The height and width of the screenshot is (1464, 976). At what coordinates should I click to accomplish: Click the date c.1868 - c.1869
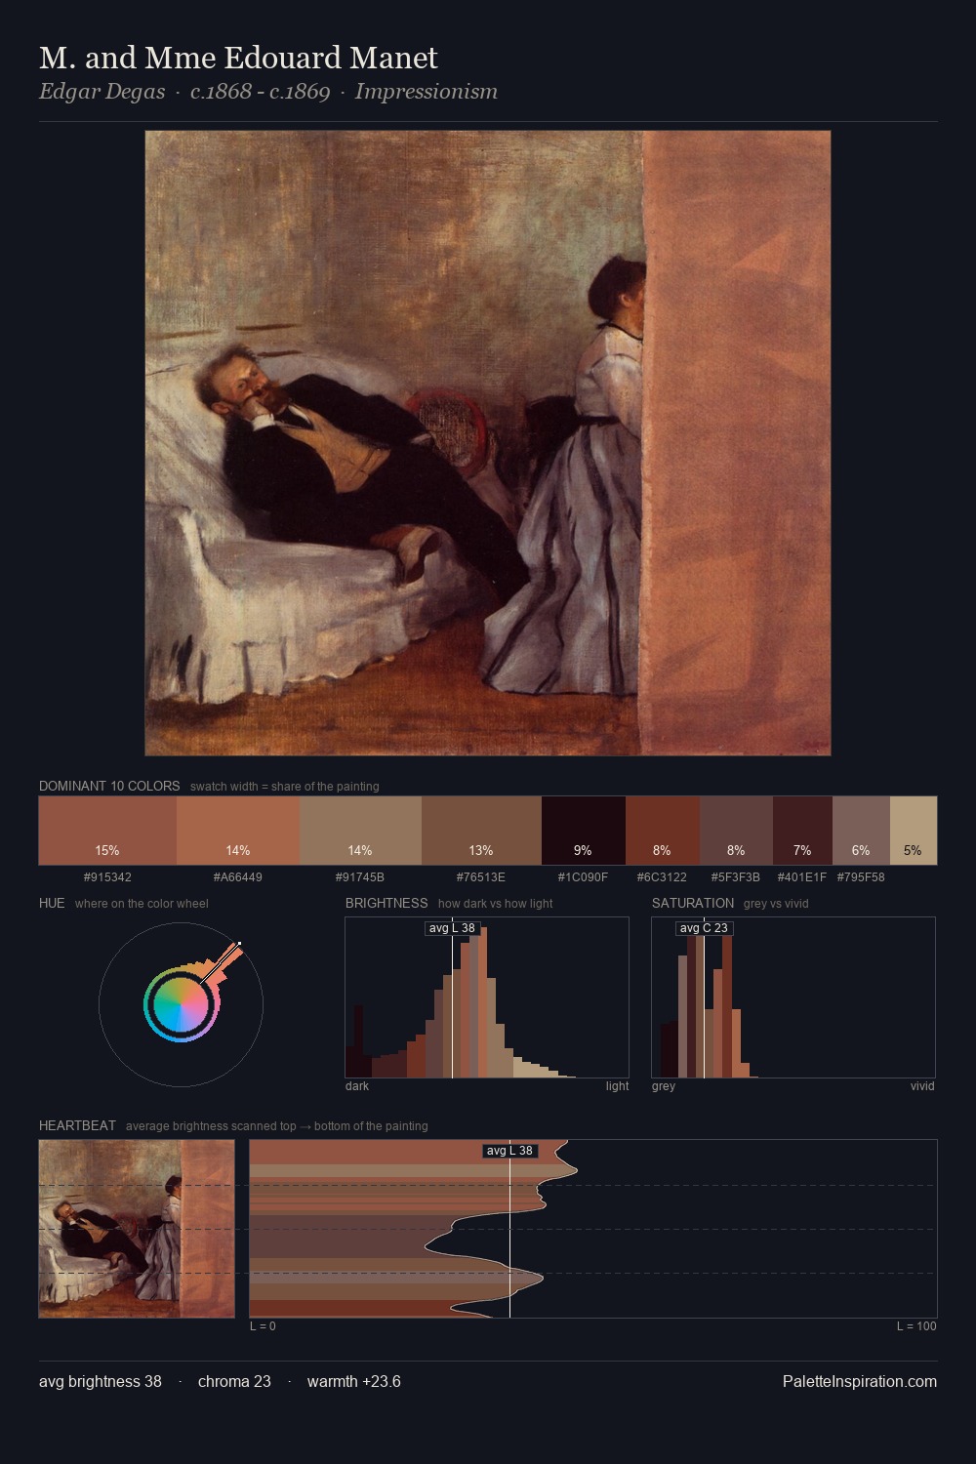coord(260,92)
